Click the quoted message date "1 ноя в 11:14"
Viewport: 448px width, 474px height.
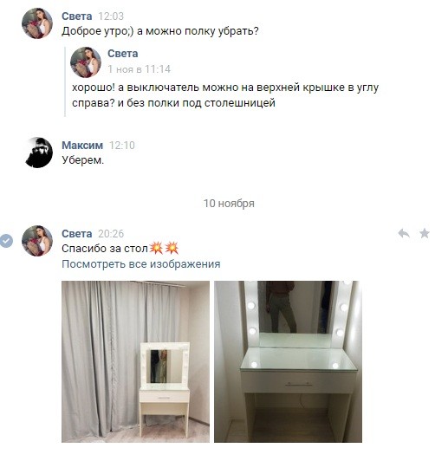(139, 69)
